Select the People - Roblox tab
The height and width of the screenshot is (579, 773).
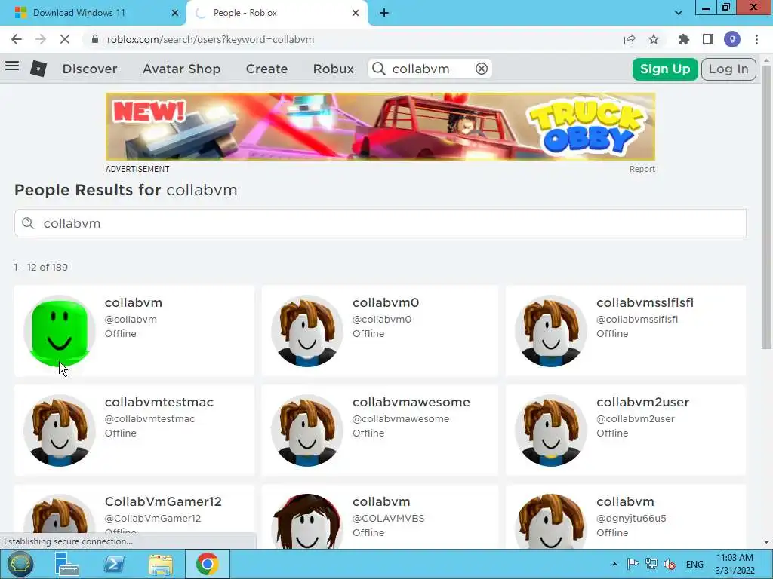coord(276,13)
